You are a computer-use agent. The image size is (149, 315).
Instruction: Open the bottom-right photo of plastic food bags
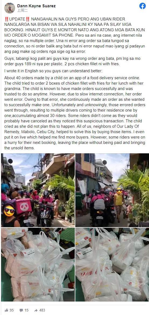112,264
